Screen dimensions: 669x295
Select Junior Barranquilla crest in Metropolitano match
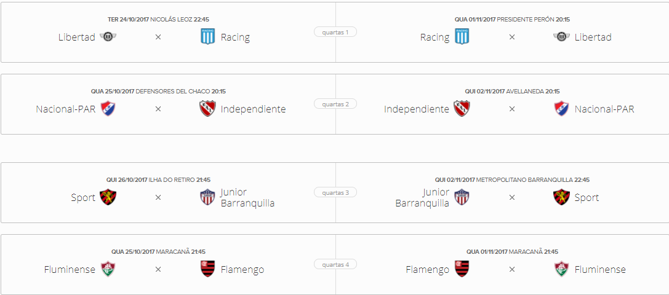pyautogui.click(x=462, y=197)
